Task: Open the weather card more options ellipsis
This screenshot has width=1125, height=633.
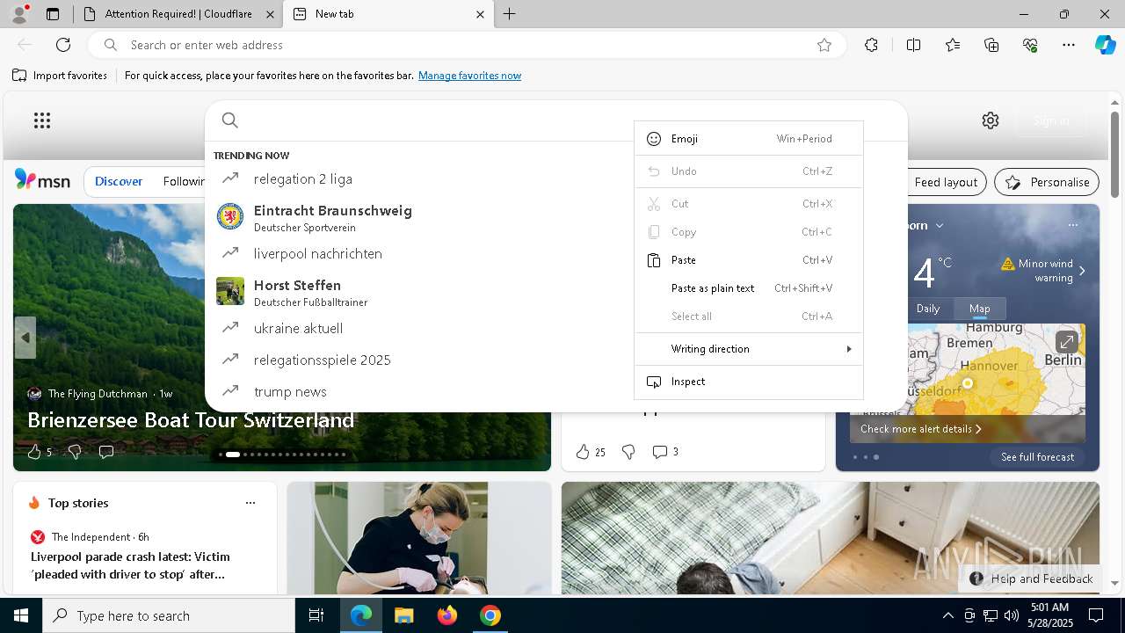Action: click(x=1073, y=225)
